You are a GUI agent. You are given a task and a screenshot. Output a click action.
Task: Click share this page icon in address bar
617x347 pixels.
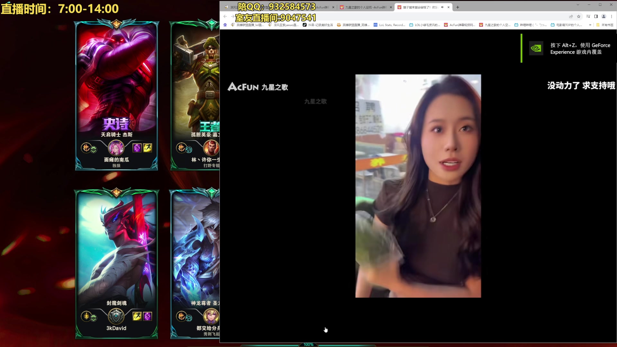click(x=571, y=16)
